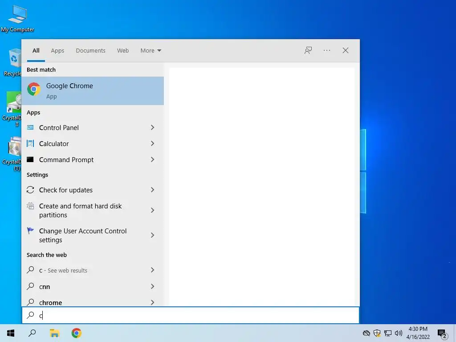The width and height of the screenshot is (456, 342).
Task: Expand the 'c - See web results' chevron
Action: pos(152,270)
